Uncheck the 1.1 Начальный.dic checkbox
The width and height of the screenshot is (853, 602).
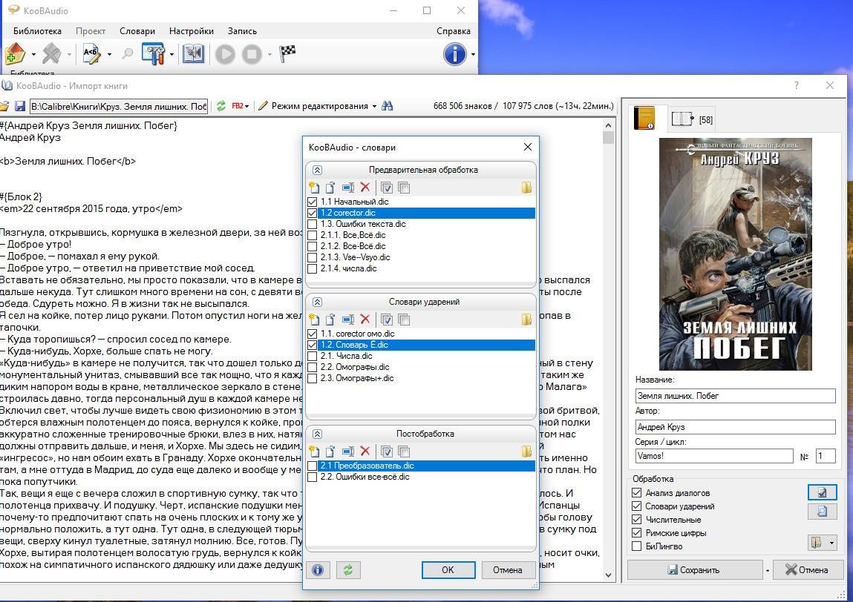click(x=313, y=202)
